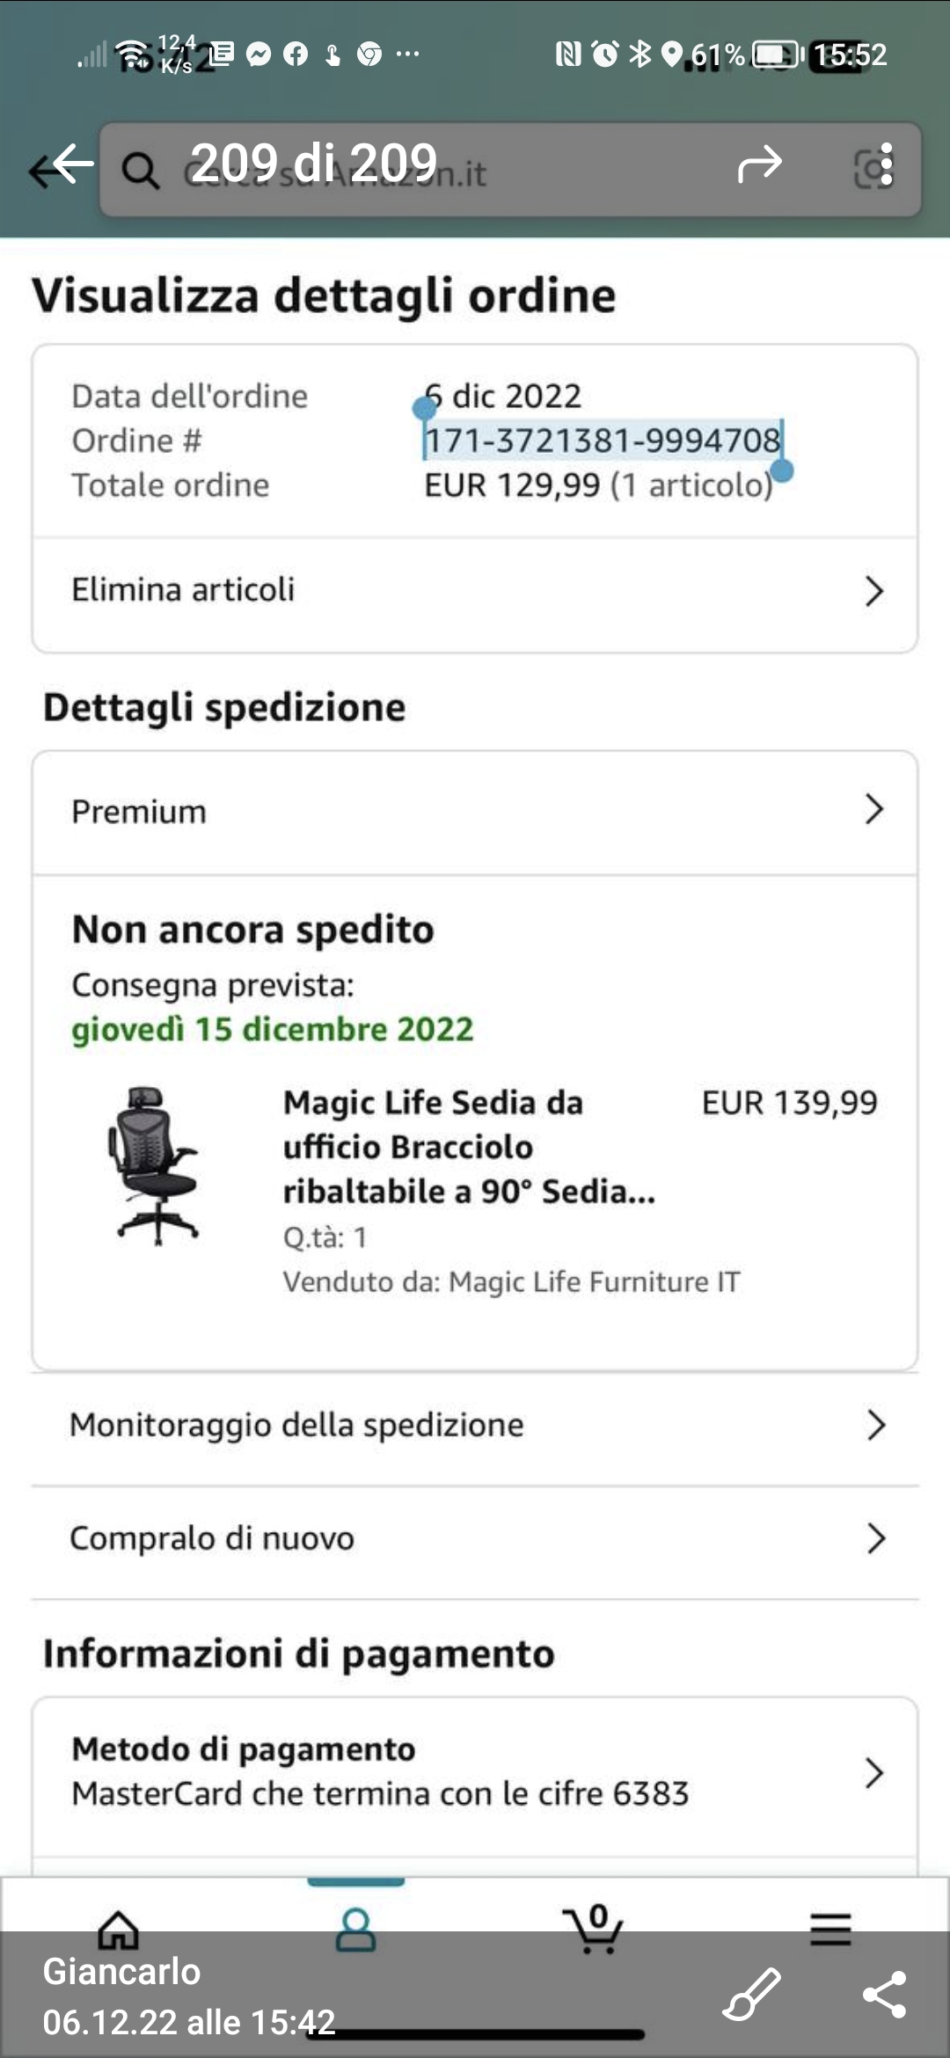
Task: Open Monitoraggio della spedizione
Action: [475, 1425]
